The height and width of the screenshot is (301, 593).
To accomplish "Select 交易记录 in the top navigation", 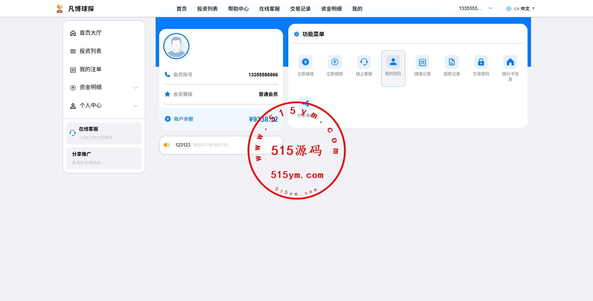I will point(300,9).
